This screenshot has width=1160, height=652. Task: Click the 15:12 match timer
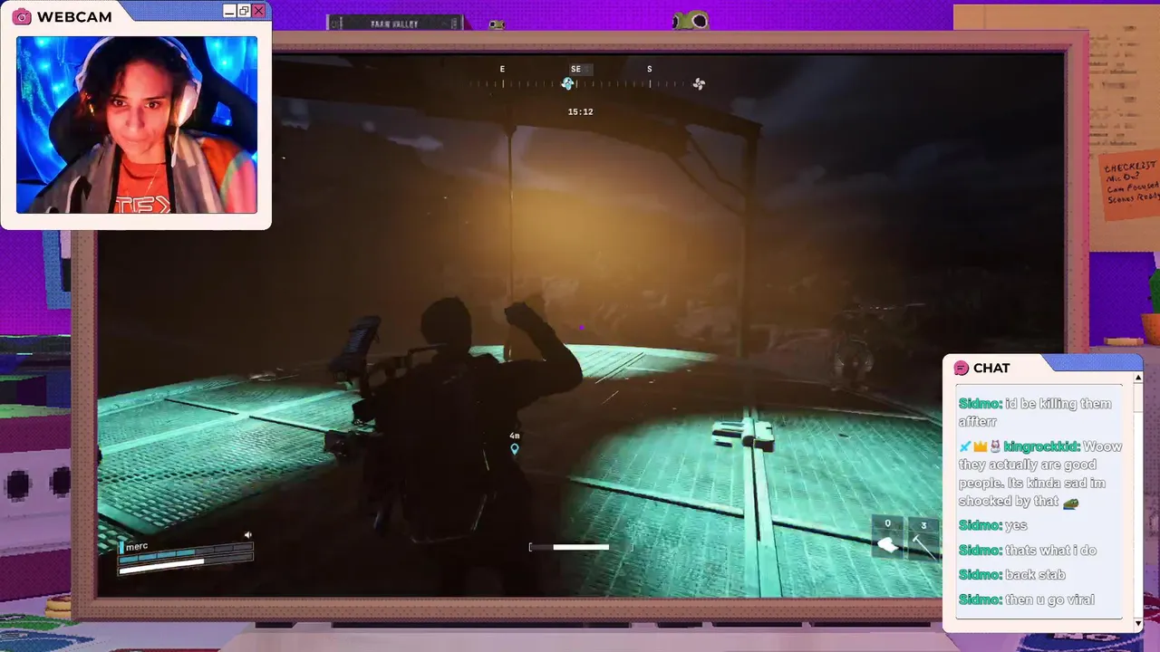click(x=580, y=112)
